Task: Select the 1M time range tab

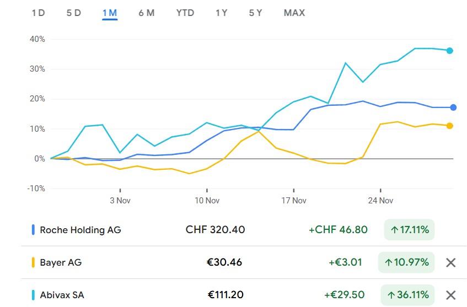Action: coord(110,13)
